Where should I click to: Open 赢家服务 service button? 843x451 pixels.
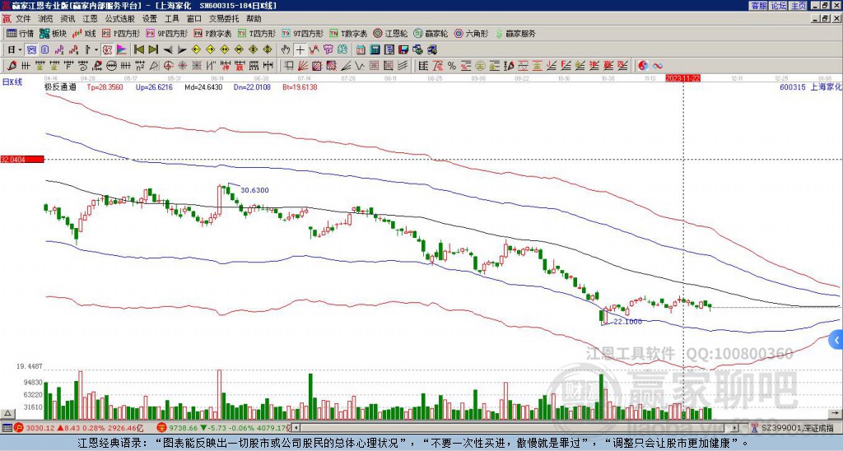(x=515, y=33)
